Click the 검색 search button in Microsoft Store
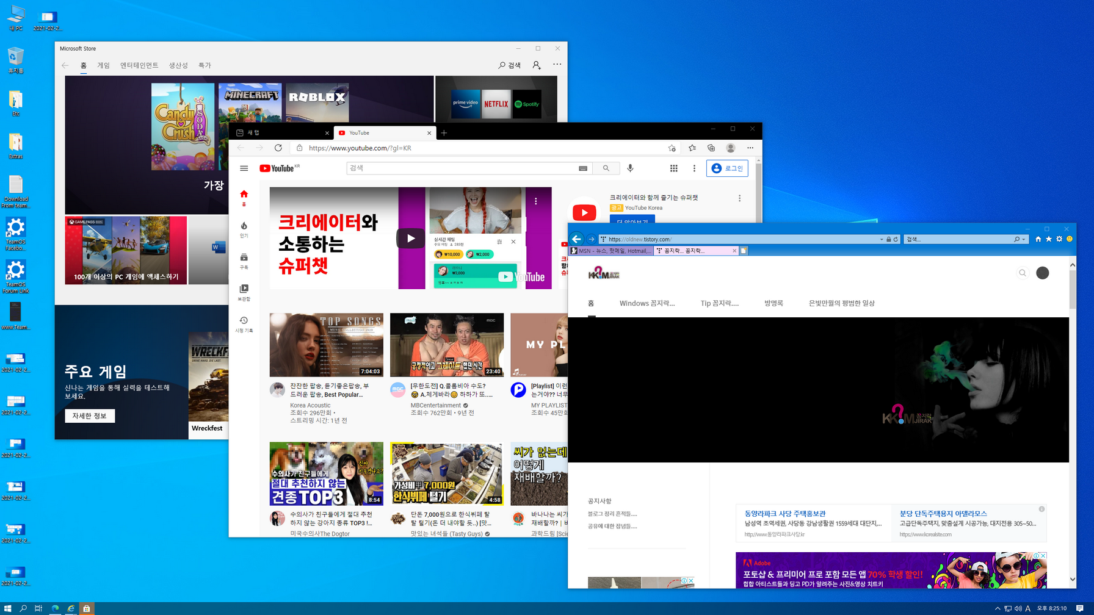Viewport: 1094px width, 615px height. click(x=509, y=65)
